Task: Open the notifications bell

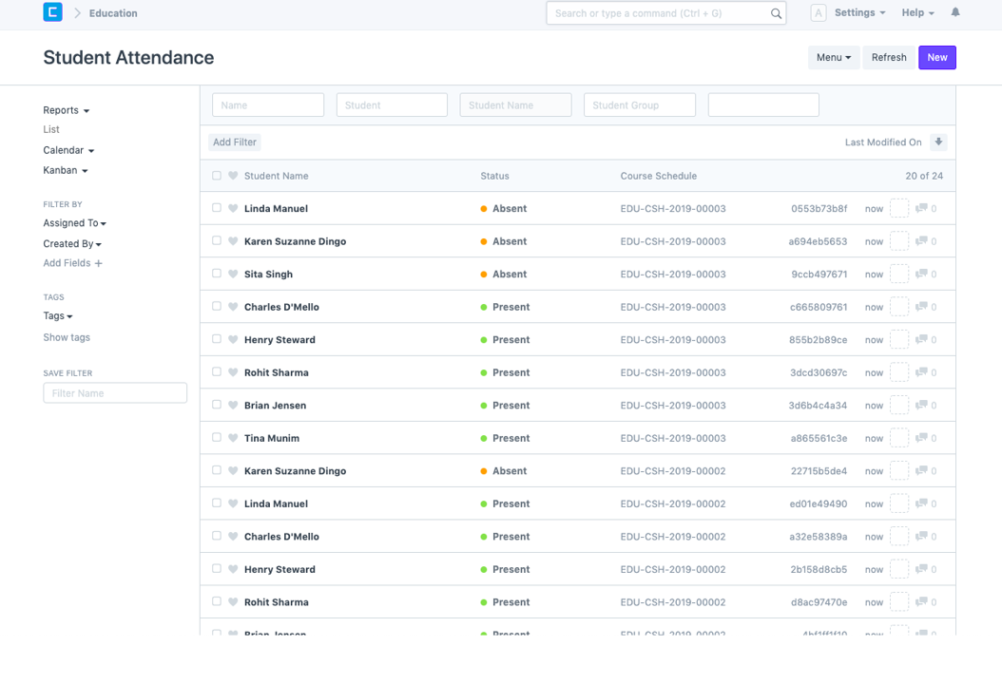Action: 955,12
